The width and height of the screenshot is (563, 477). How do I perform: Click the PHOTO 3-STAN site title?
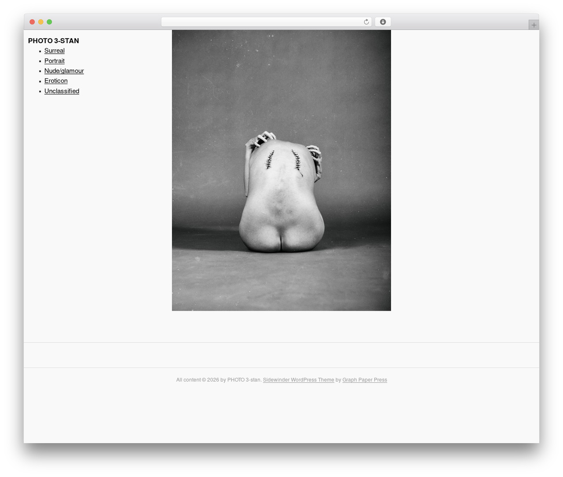click(x=54, y=41)
